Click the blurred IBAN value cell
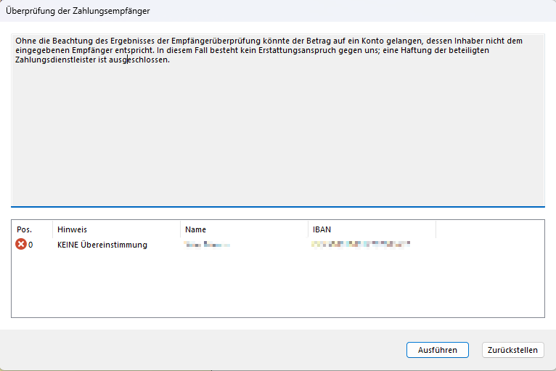This screenshot has width=556, height=371. click(361, 245)
